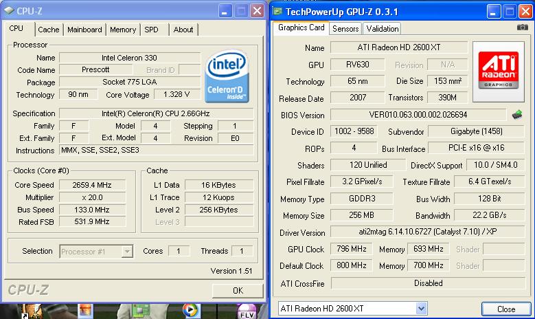535x319 pixels.
Task: Switch to the About tab in CPU-Z
Action: tap(183, 30)
